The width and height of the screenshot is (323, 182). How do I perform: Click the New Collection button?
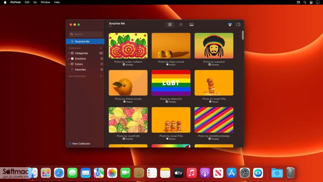pos(79,144)
